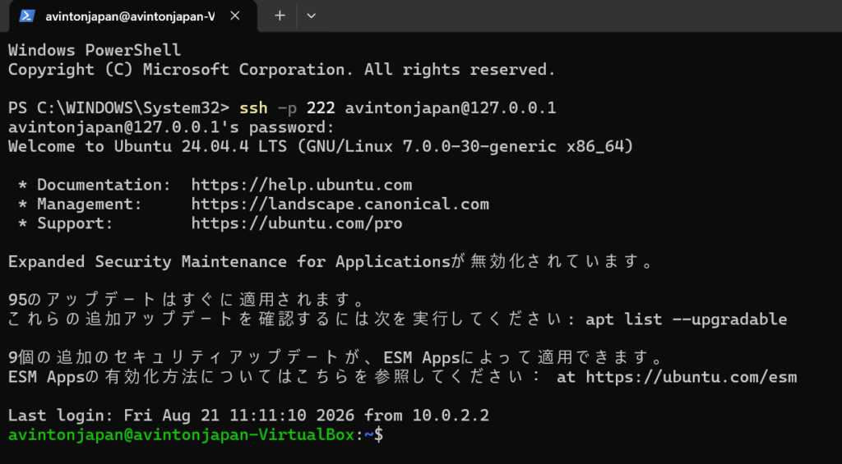Click the '-p' option in ssh command
The image size is (842, 464).
287,109
